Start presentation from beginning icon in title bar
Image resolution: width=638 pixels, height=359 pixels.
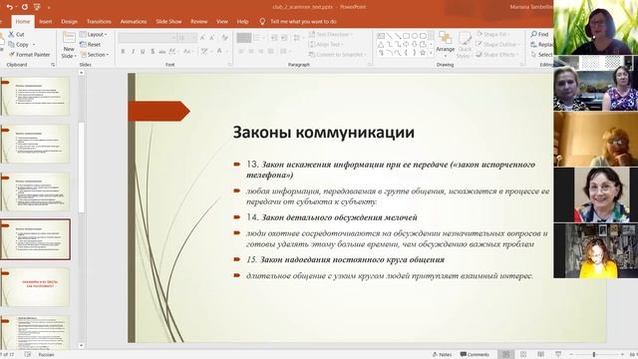[37, 7]
